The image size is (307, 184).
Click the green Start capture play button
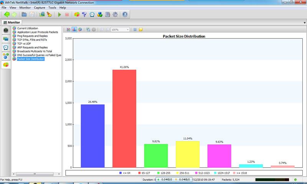point(59,15)
